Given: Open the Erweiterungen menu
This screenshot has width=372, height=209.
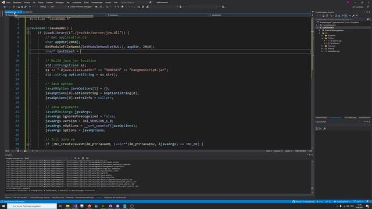Looking at the screenshot, I should [97, 2].
